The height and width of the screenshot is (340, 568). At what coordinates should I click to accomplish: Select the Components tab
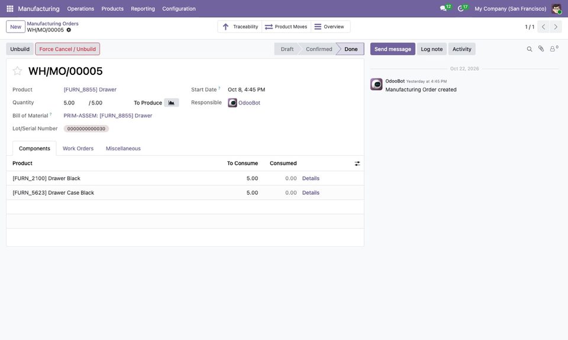[34, 149]
